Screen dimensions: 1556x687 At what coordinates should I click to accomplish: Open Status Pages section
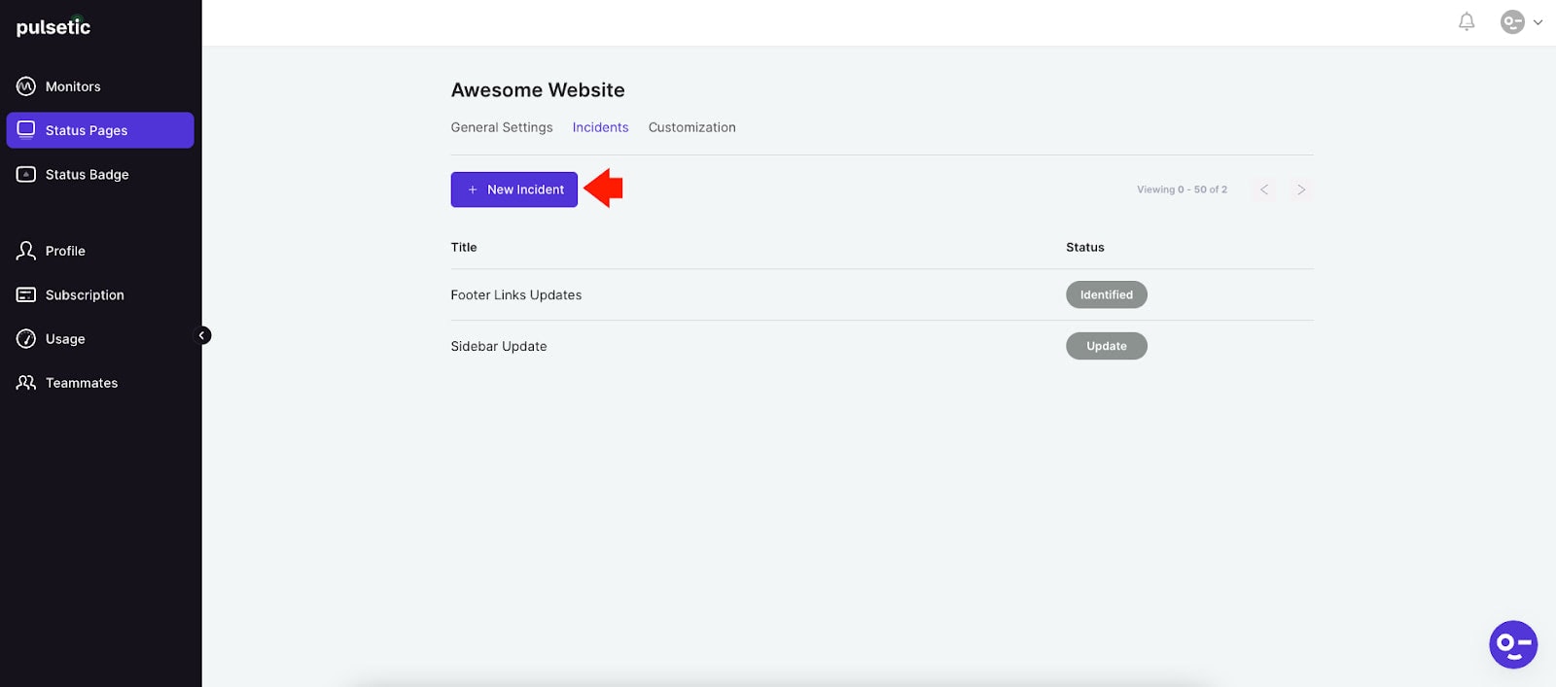tap(100, 130)
